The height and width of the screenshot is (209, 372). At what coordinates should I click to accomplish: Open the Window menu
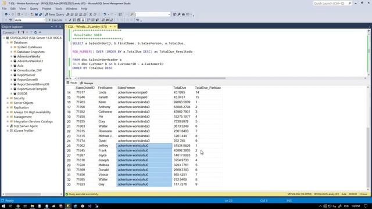71,9
